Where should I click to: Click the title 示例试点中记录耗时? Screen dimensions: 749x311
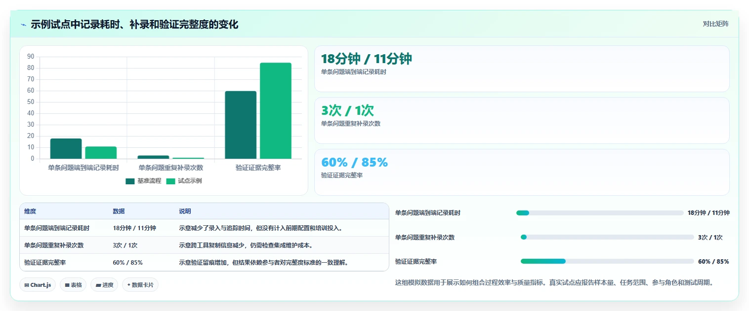[134, 25]
